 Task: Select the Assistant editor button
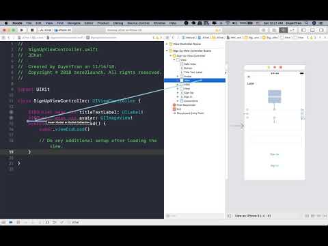284,30
